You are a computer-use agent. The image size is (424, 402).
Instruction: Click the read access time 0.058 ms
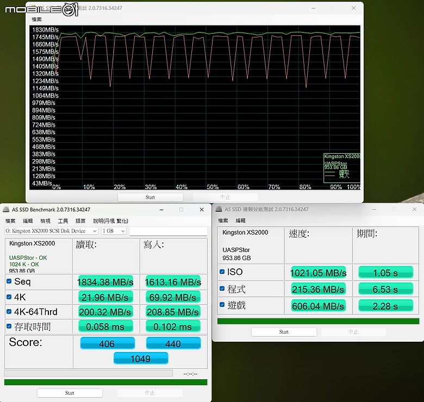(105, 326)
